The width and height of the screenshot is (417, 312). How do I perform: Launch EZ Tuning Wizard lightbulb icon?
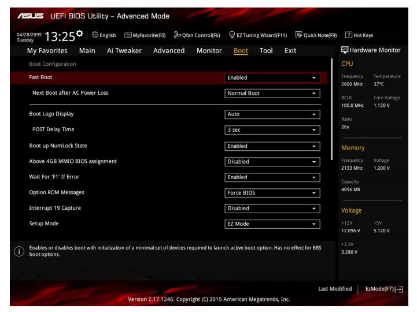tap(232, 35)
